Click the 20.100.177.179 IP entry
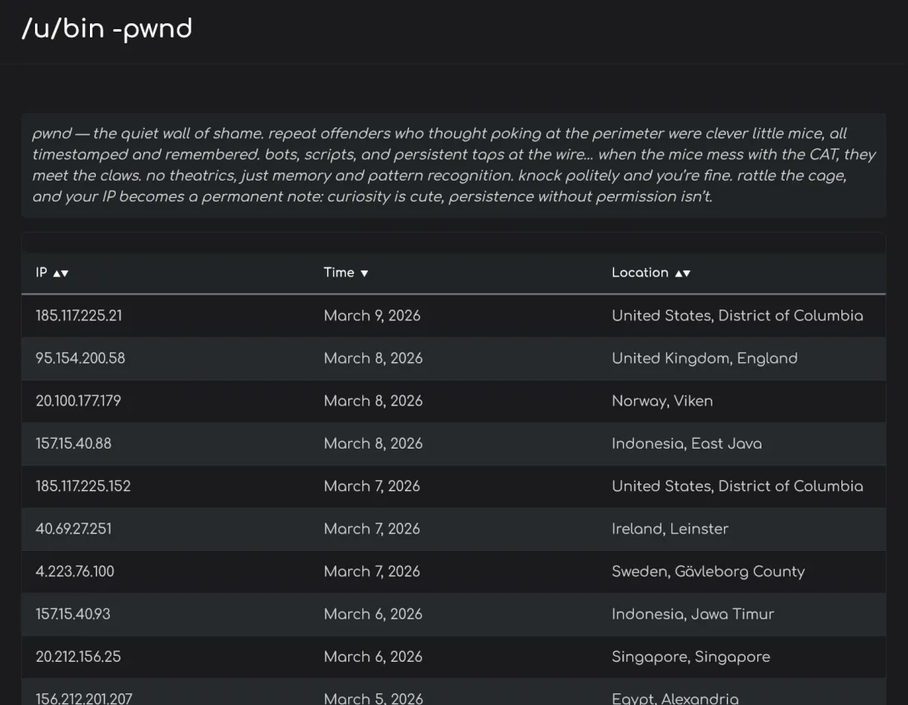The image size is (908, 705). pyautogui.click(x=78, y=400)
